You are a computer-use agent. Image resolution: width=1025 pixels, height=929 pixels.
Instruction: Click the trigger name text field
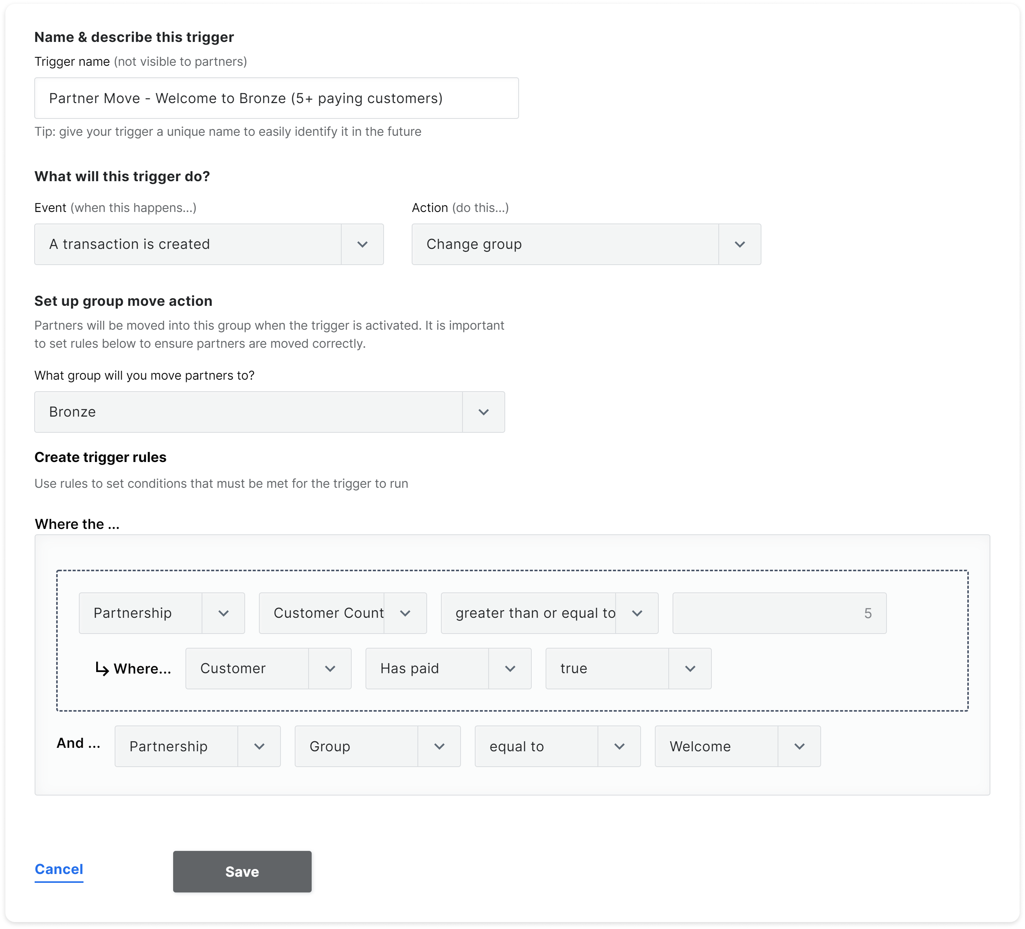pyautogui.click(x=276, y=98)
